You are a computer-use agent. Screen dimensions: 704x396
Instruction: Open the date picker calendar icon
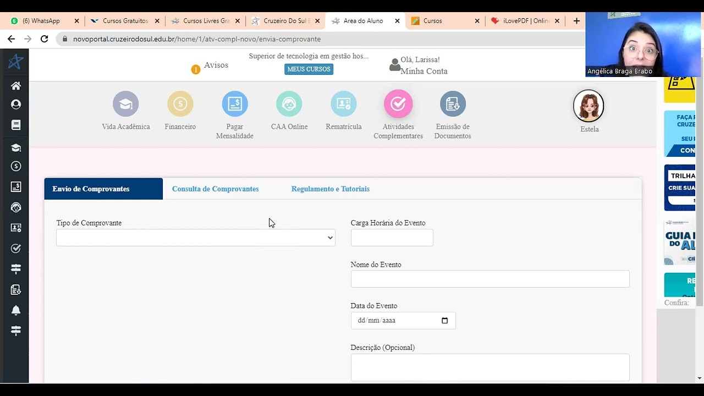point(445,321)
